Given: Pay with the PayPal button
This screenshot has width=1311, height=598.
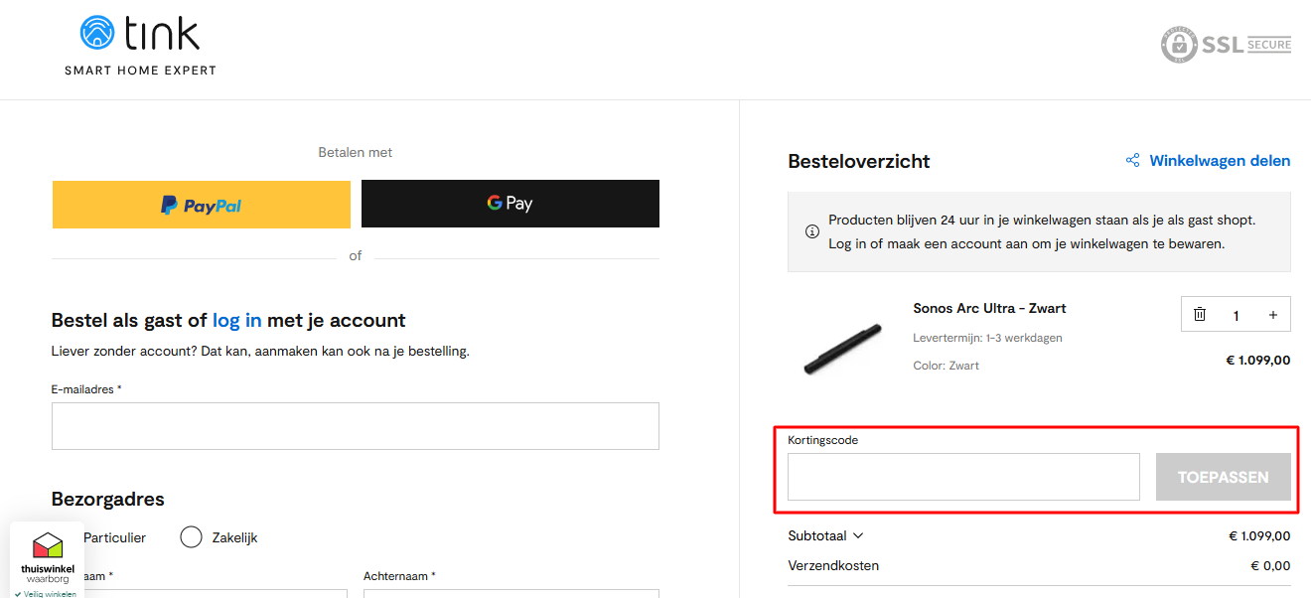Looking at the screenshot, I should click(x=202, y=205).
